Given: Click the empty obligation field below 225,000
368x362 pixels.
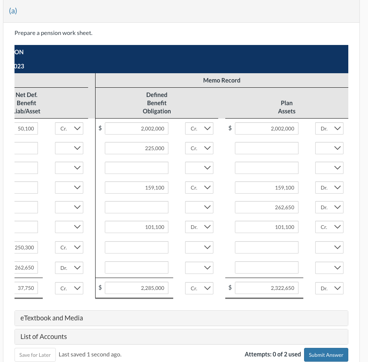Looking at the screenshot, I should coord(136,168).
